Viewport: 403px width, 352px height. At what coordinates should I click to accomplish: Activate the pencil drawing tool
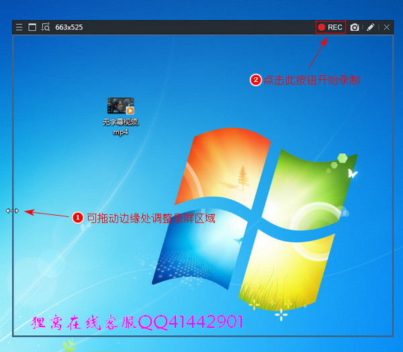pos(370,27)
